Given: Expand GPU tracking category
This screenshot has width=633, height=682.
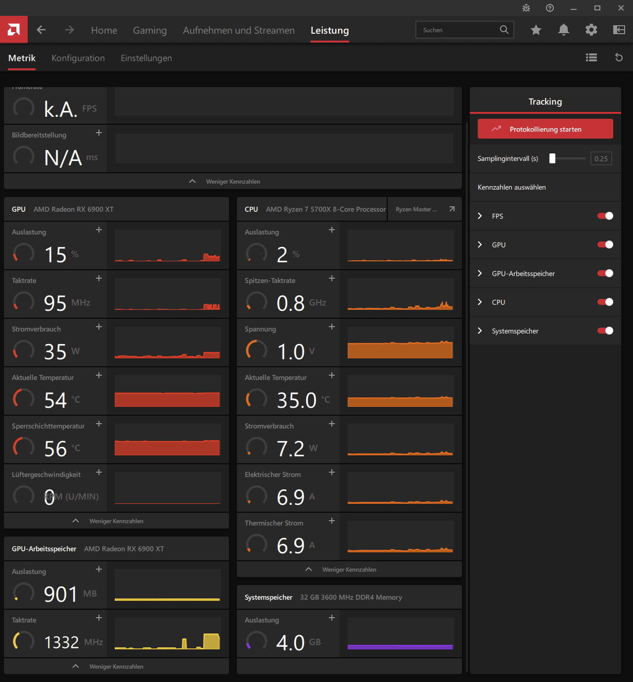Looking at the screenshot, I should (x=480, y=244).
